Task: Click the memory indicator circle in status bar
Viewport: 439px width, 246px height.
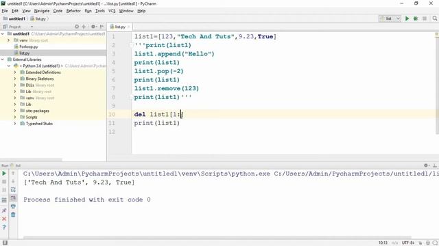Action: point(435,243)
